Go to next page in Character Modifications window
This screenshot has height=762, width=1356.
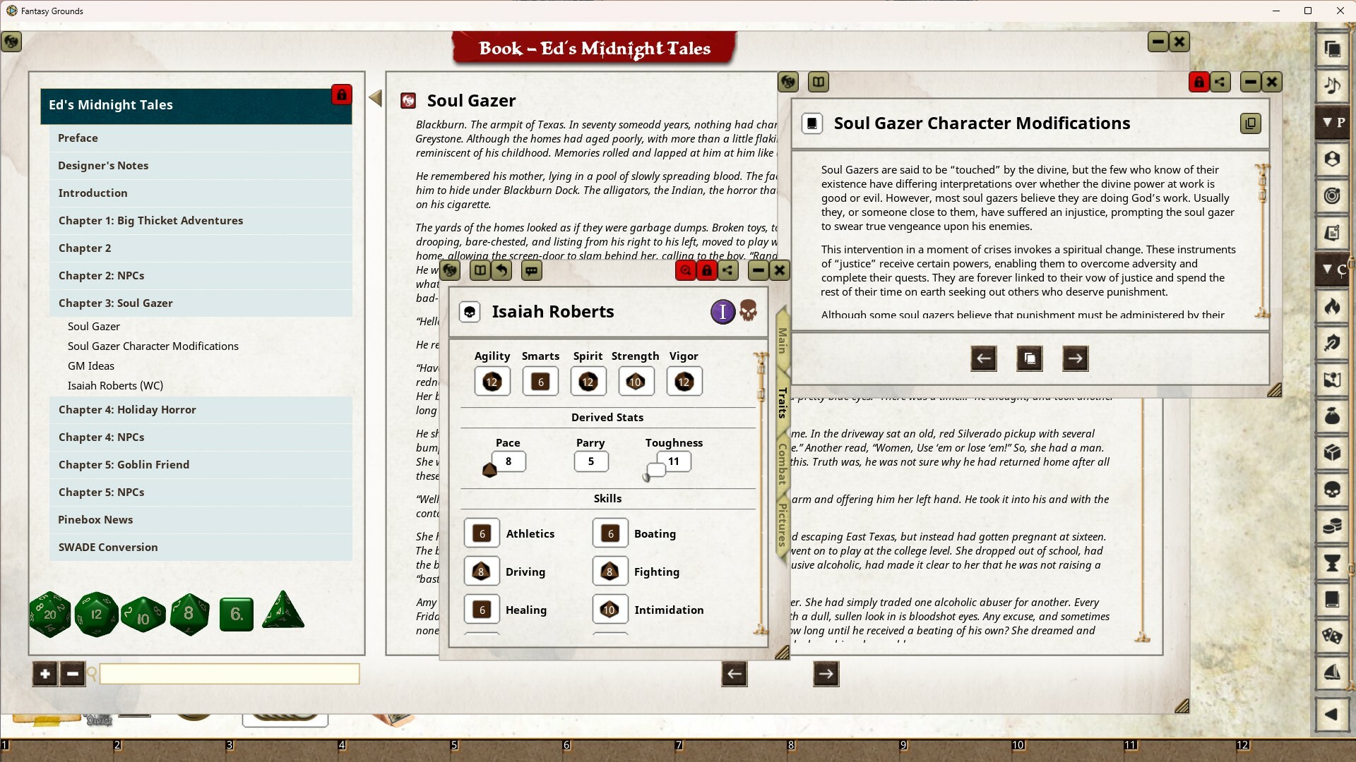(1075, 358)
